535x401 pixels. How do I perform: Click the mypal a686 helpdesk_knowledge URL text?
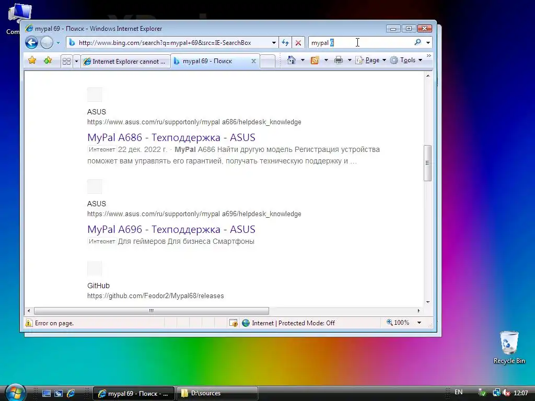(x=194, y=122)
